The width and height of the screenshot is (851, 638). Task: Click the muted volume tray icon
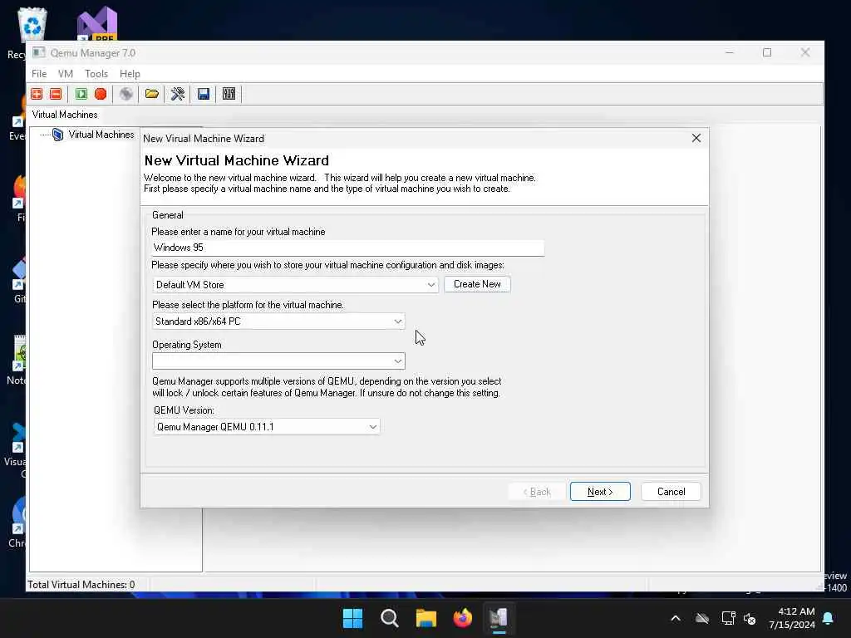750,619
